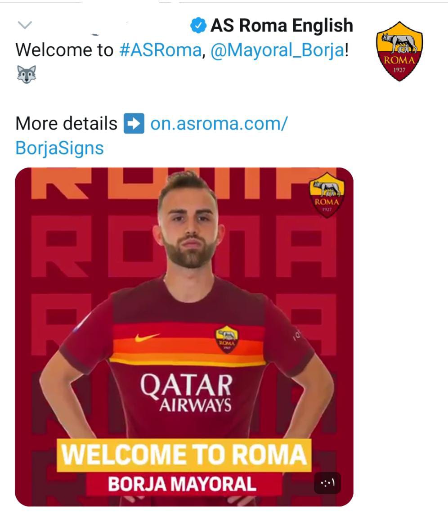
Task: Open the AS Roma English profile name
Action: (x=282, y=26)
